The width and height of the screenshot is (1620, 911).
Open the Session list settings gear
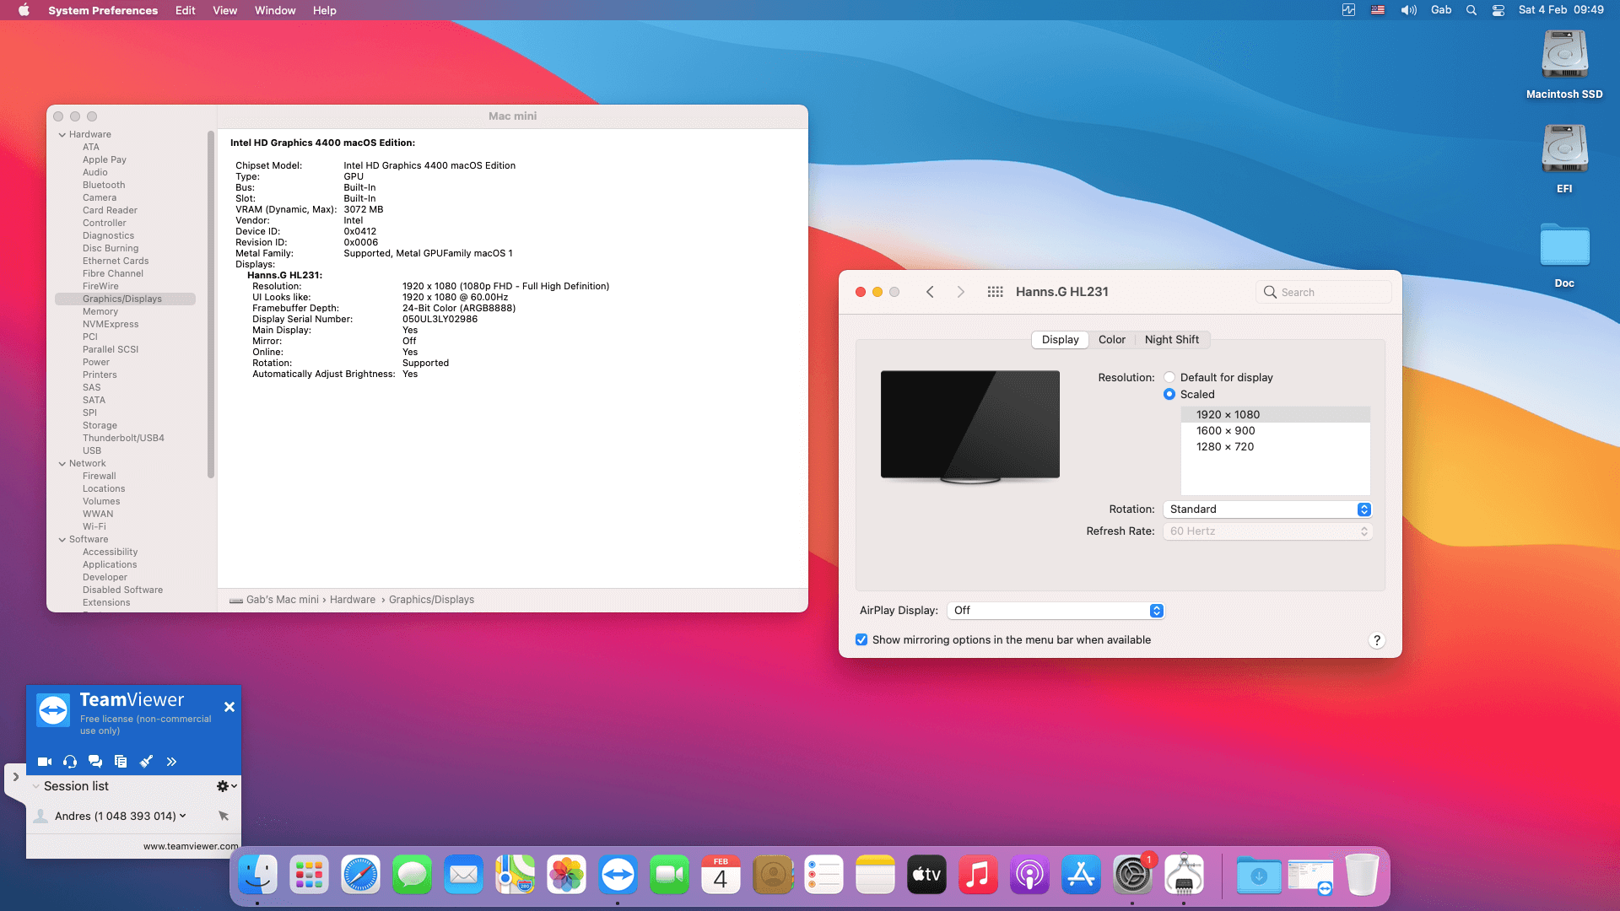point(223,785)
